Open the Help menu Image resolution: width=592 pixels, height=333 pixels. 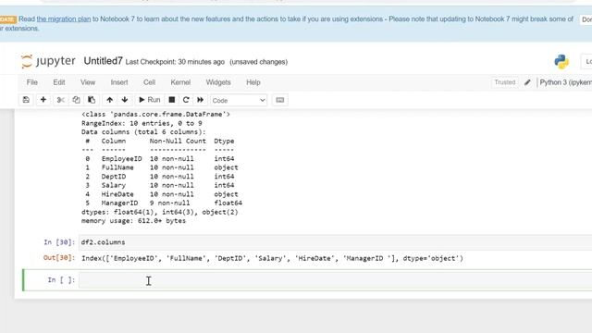(253, 82)
